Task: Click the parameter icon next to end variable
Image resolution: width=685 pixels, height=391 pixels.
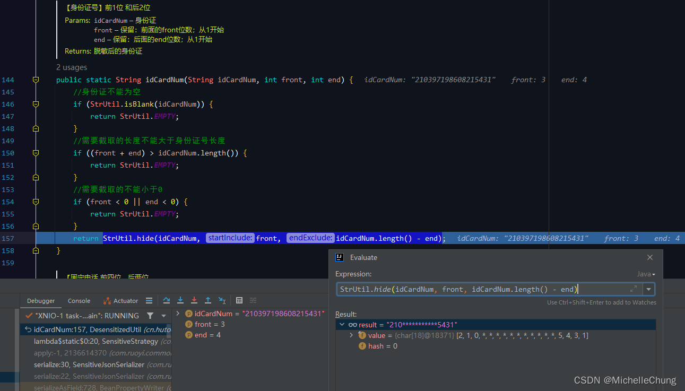Action: [189, 335]
